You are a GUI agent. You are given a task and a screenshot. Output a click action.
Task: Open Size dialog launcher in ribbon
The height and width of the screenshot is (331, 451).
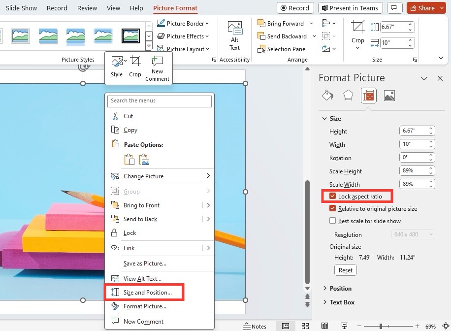pos(415,60)
